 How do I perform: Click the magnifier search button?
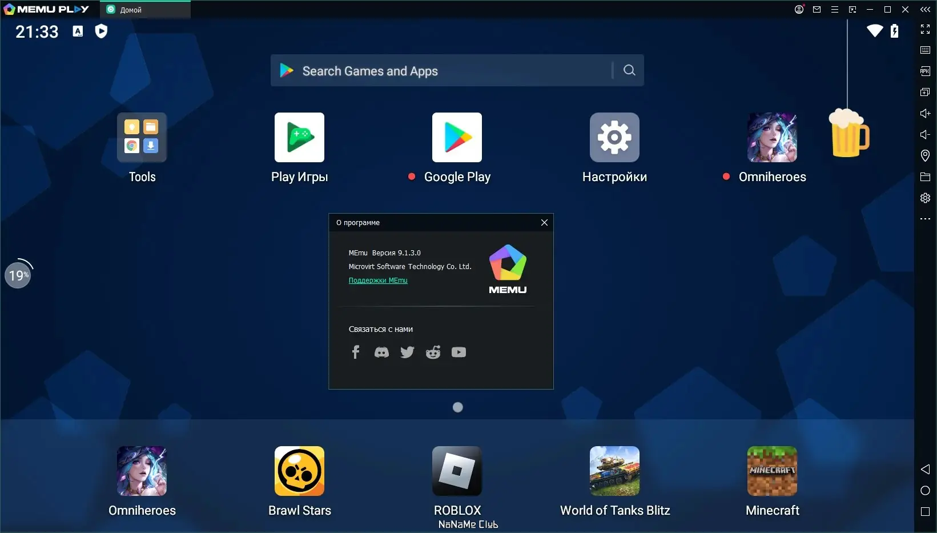(629, 70)
